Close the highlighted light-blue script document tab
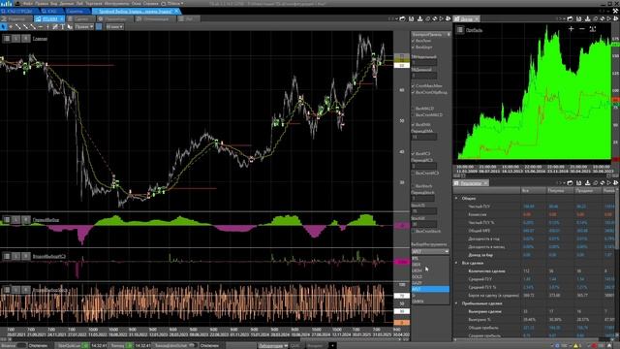 [x=176, y=11]
